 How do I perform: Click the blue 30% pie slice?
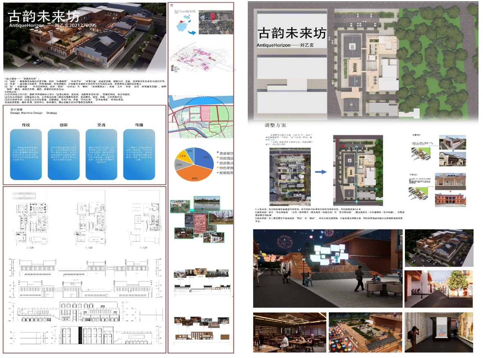pos(204,158)
